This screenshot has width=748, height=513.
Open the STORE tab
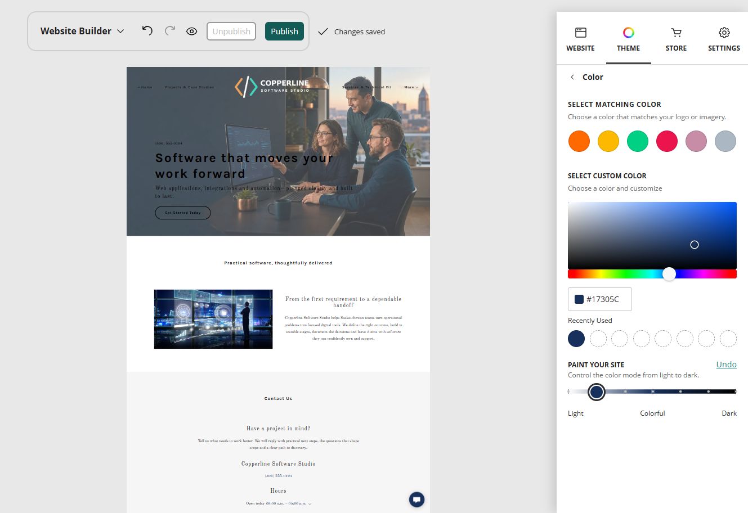(676, 39)
